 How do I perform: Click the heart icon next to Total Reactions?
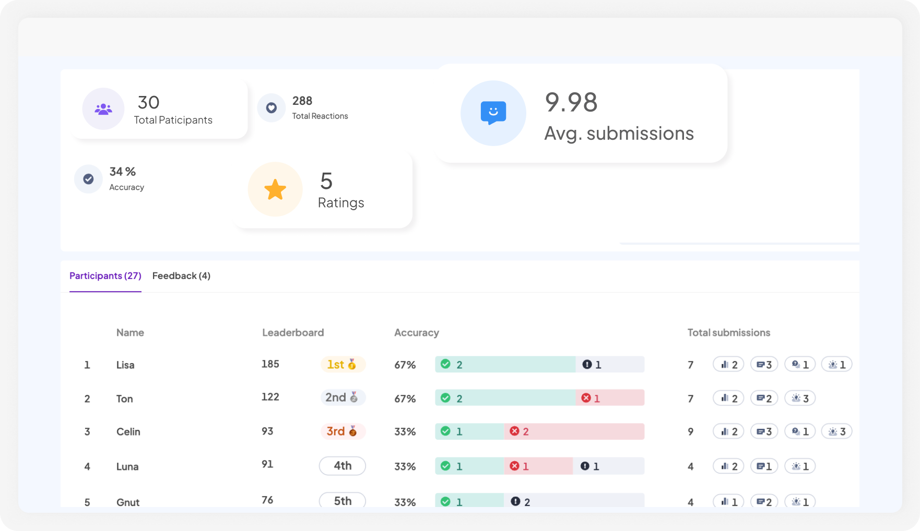click(271, 107)
